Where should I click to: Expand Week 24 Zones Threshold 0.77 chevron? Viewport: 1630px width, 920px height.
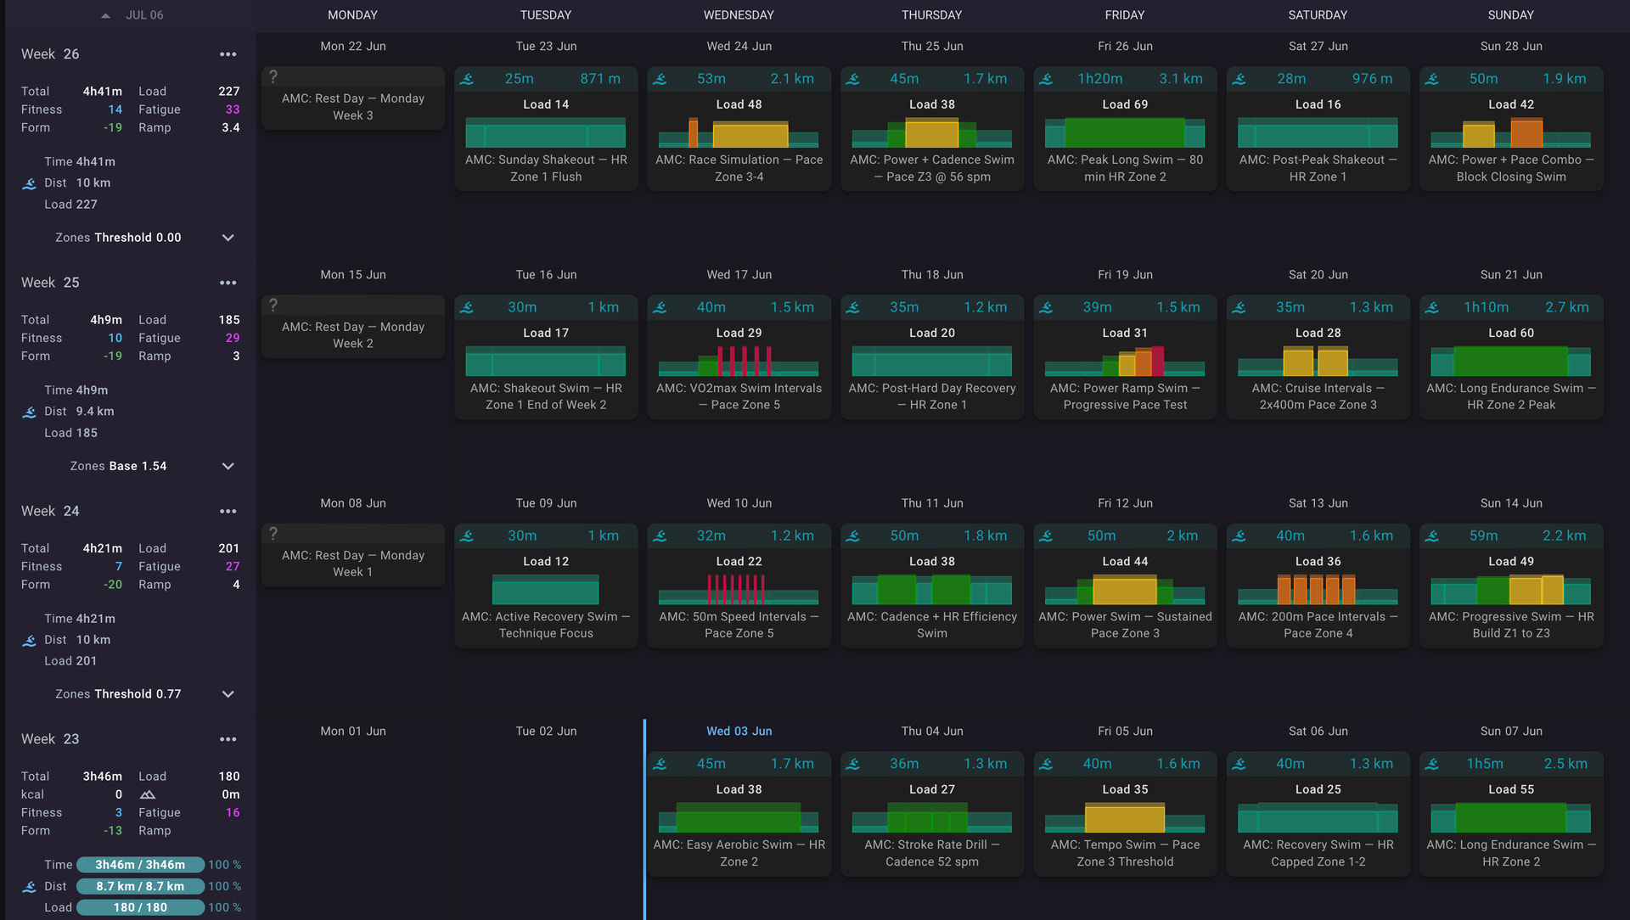(x=228, y=694)
